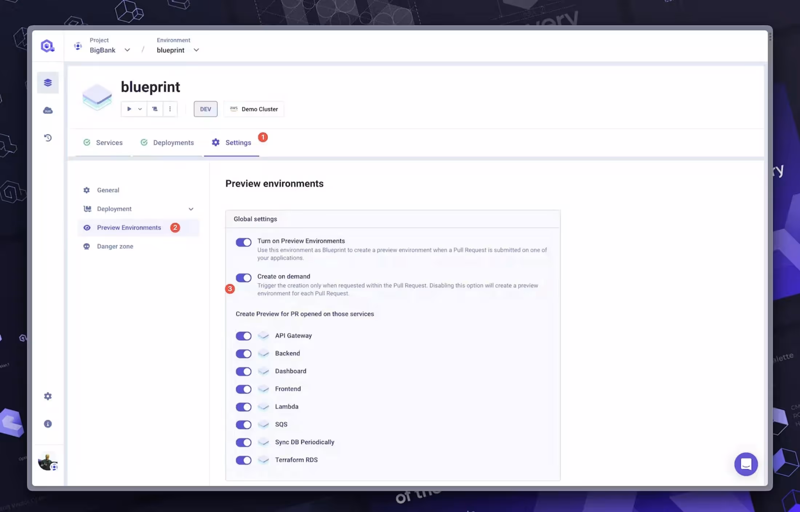Toggle Create on demand switch
Screen dimensions: 800x512
[244, 278]
